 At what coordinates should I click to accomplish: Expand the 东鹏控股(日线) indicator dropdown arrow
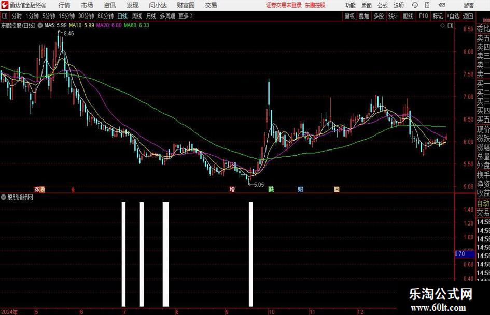click(x=40, y=25)
